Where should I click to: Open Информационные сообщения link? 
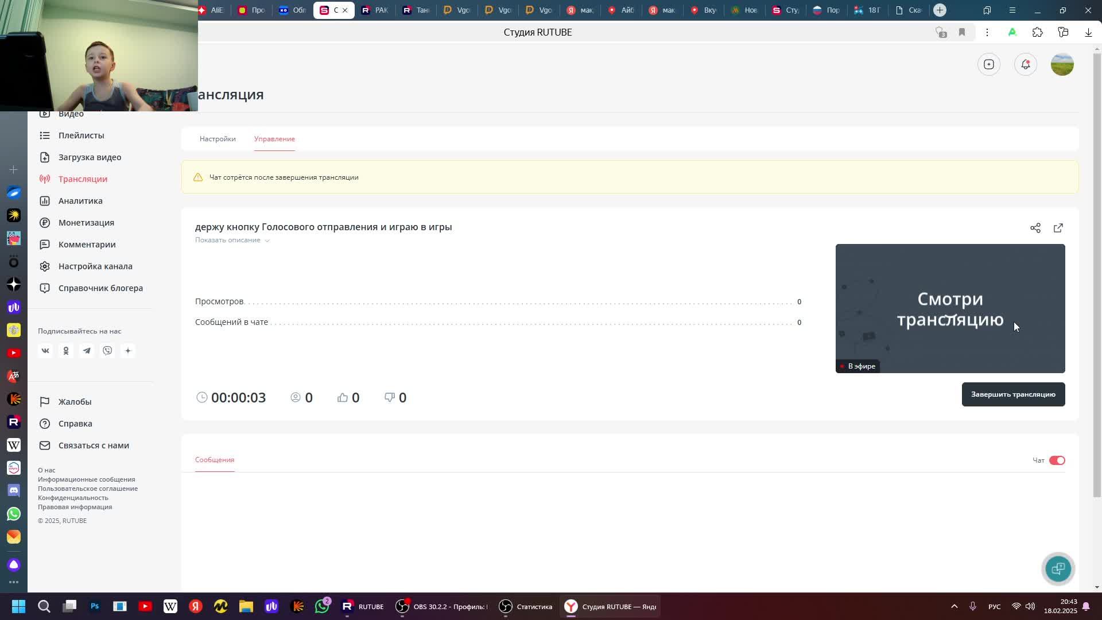87,479
